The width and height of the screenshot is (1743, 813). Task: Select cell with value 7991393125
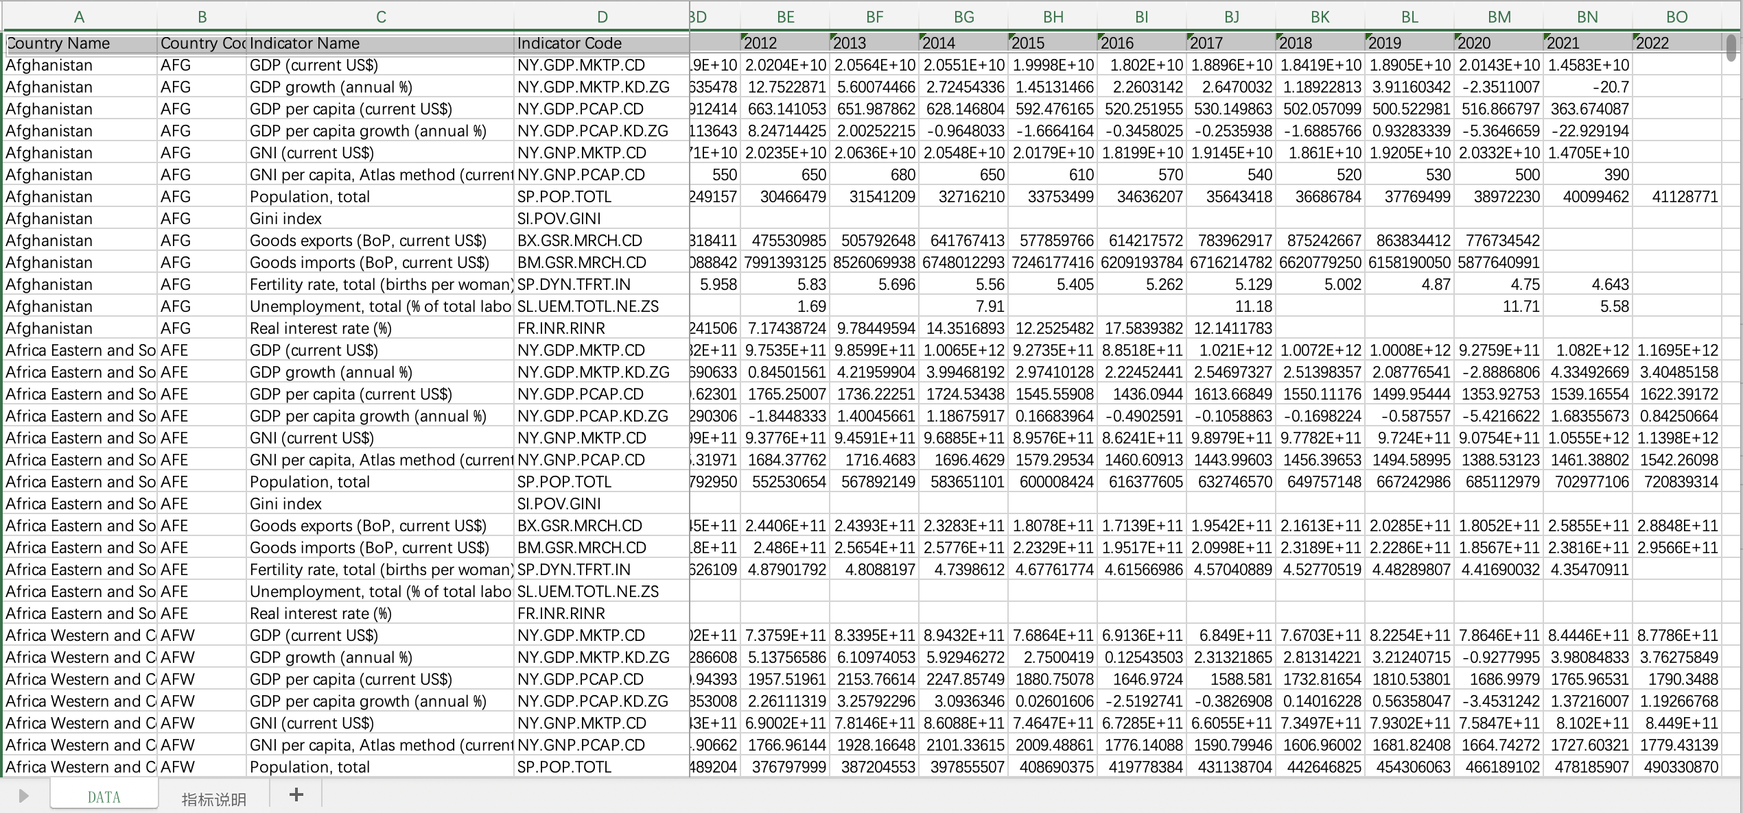point(785,263)
